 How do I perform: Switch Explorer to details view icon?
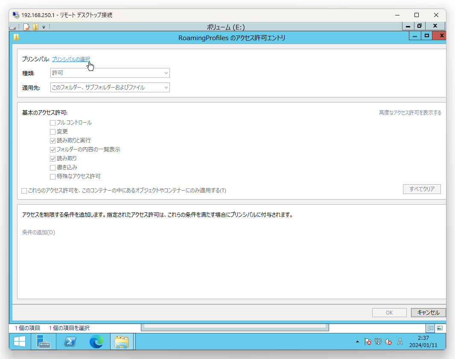430,328
